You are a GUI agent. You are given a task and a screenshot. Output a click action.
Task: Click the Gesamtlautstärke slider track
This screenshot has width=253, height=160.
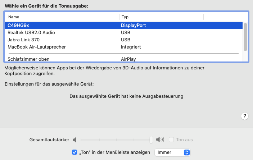click(x=115, y=140)
